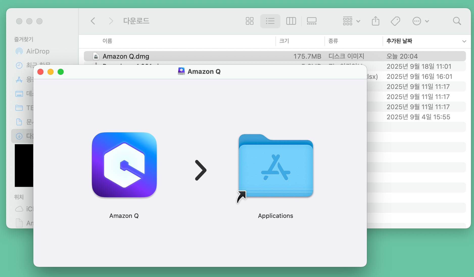Screen dimensions: 474x277
Task: Toggle sort direction chevron in date column
Action: coord(464,41)
